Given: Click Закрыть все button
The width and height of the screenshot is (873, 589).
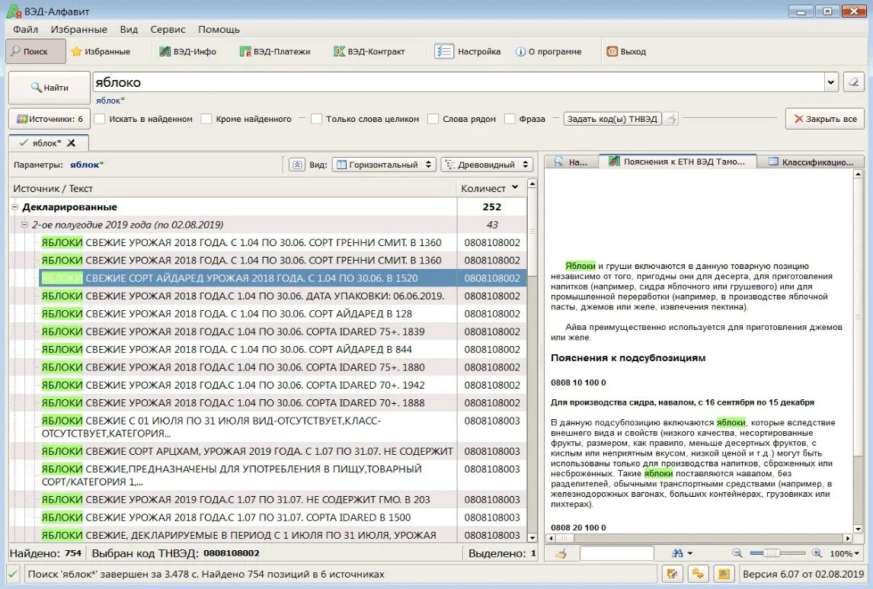Looking at the screenshot, I should click(x=824, y=119).
